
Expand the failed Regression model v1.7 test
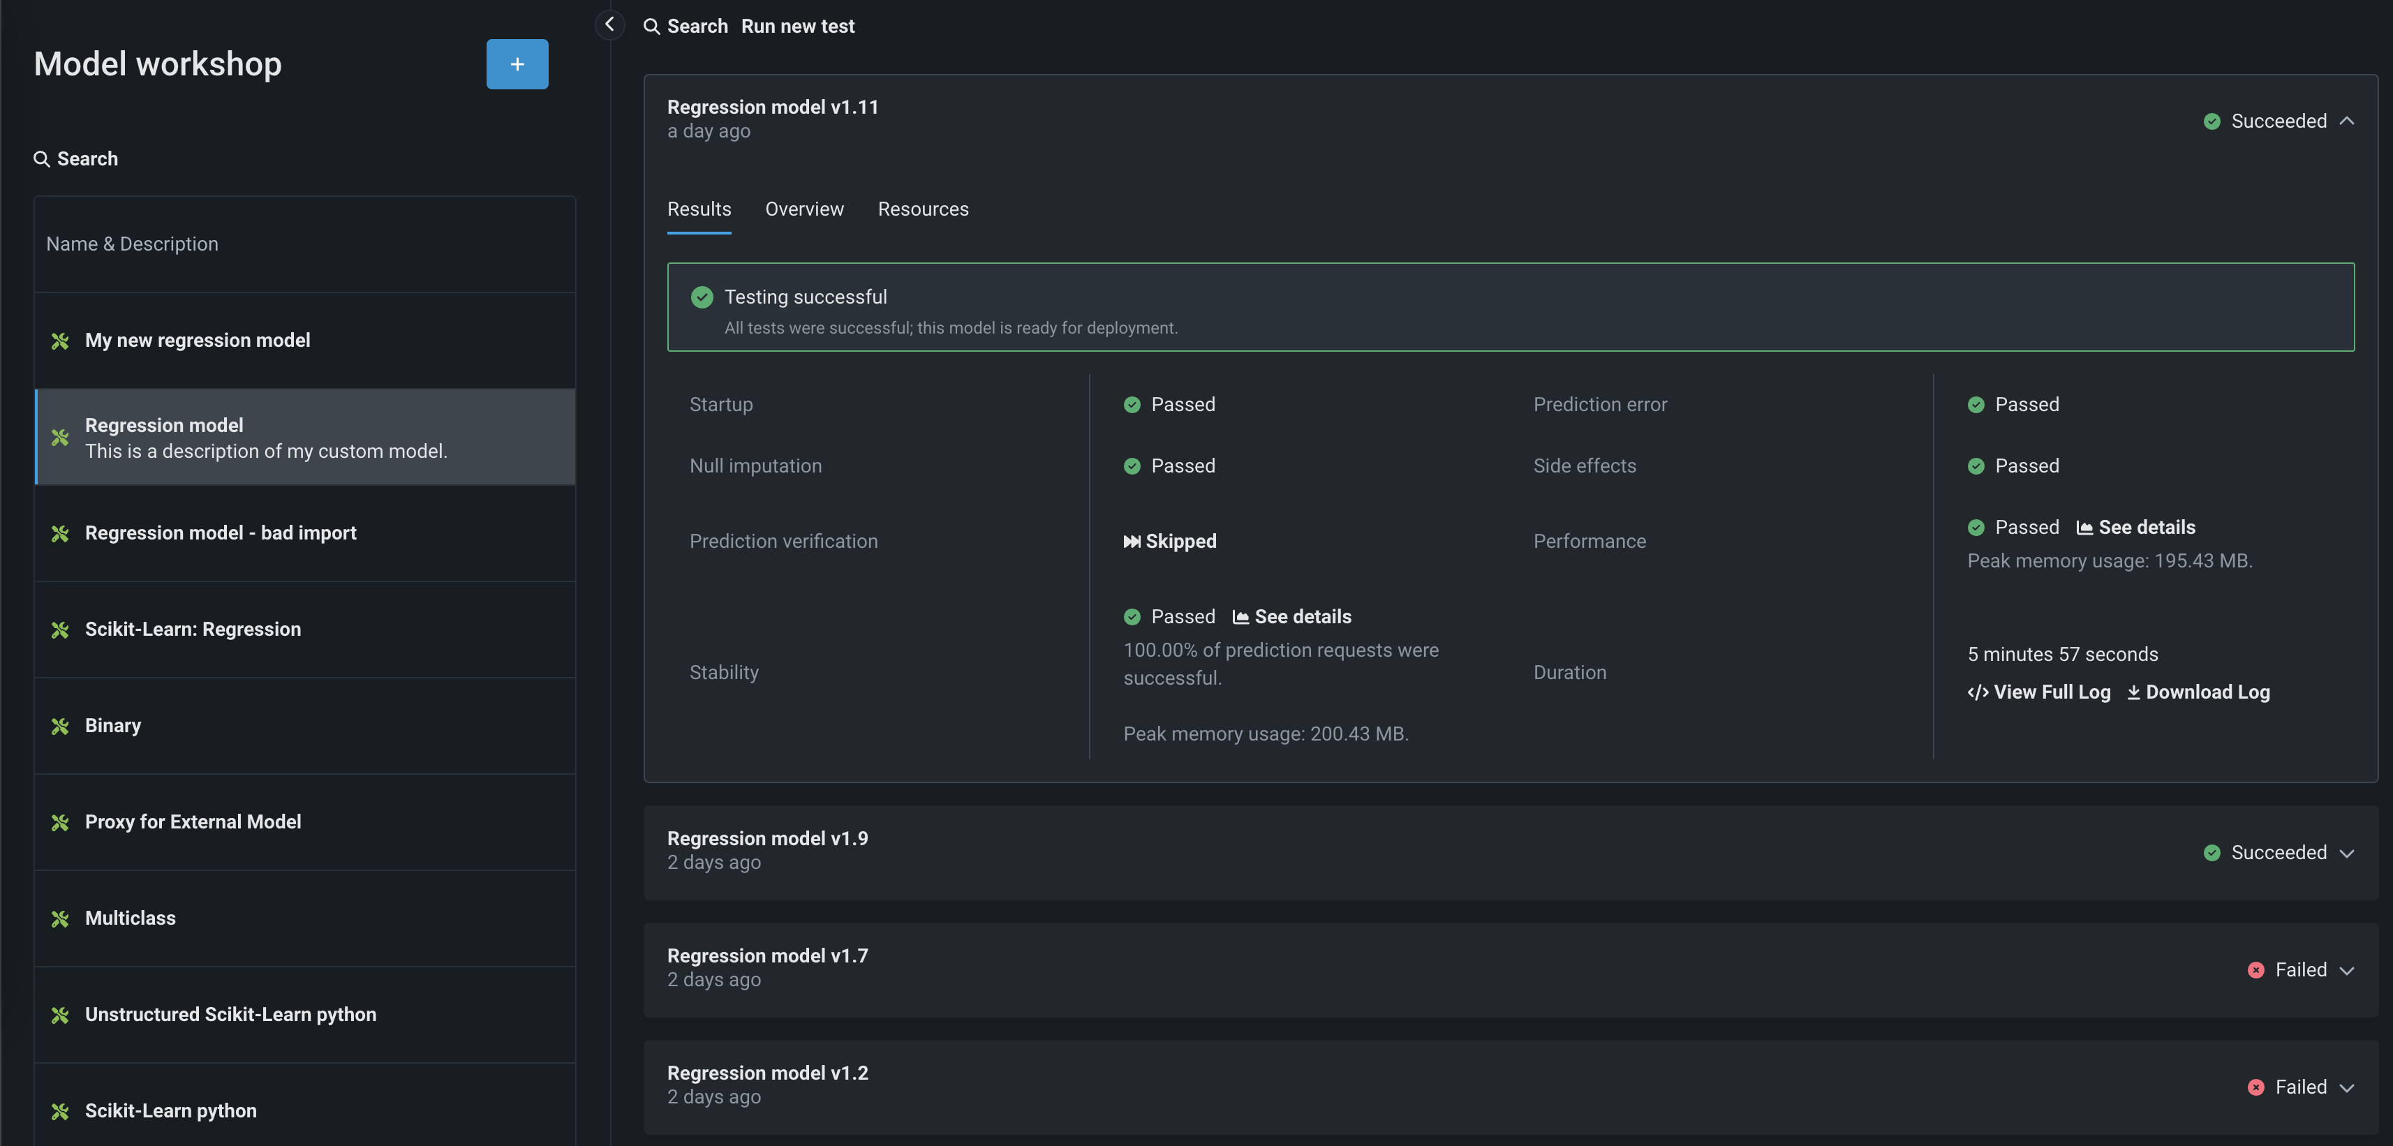[2346, 969]
